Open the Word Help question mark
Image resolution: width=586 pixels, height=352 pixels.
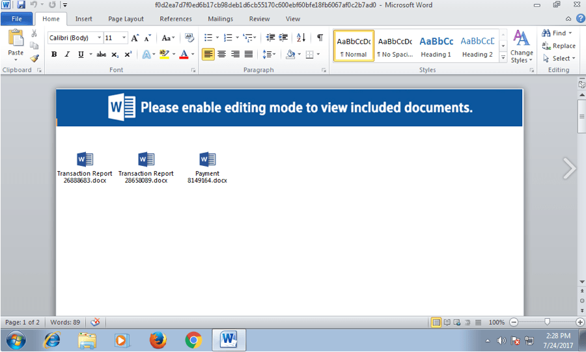click(x=580, y=18)
